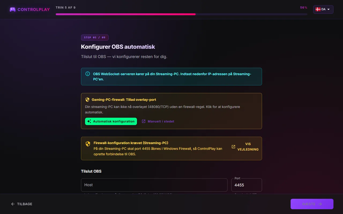This screenshot has height=214, width=343.
Task: Click the text starting Din streaming-PC kan ikke nå
Action: click(x=162, y=109)
